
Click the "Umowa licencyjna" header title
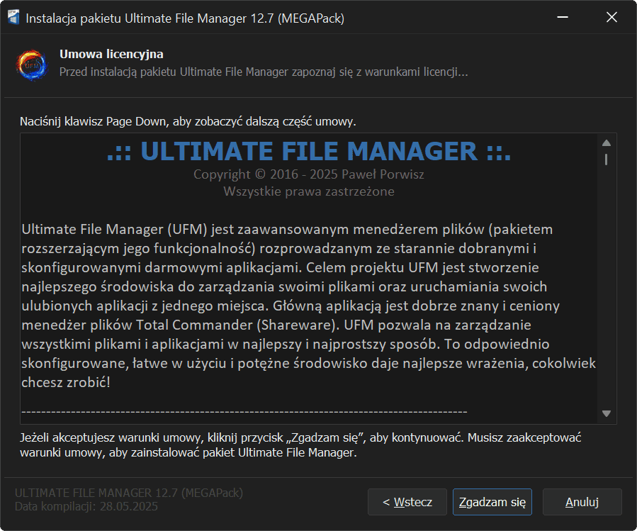111,55
